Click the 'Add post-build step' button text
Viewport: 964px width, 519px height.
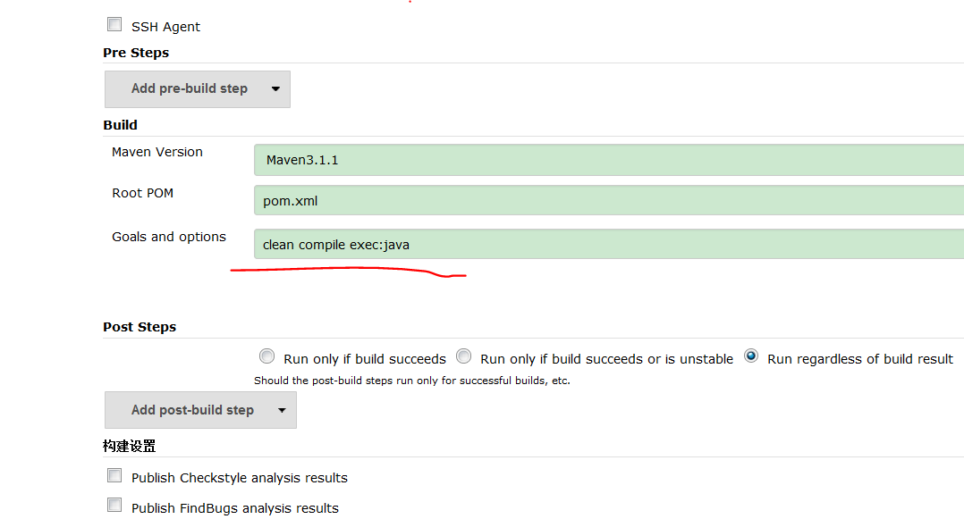pyautogui.click(x=192, y=410)
